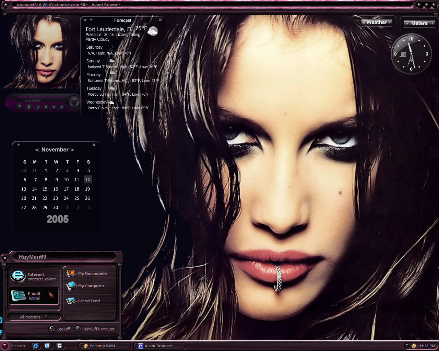Go to previous month in calendar
Image resolution: width=439 pixels, height=351 pixels.
coord(37,150)
